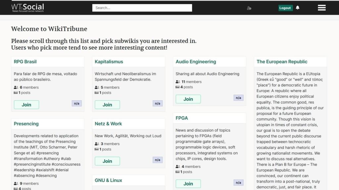This screenshot has height=190, width=339.
Task: Open the GNU & Linux subwiki title
Action: [108, 180]
